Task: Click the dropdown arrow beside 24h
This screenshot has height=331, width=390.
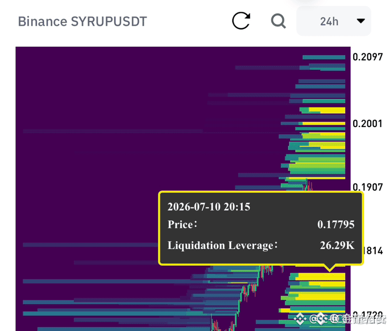Action: tap(361, 21)
